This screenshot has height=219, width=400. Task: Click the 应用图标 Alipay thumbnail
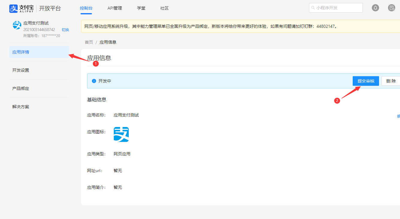click(x=121, y=134)
